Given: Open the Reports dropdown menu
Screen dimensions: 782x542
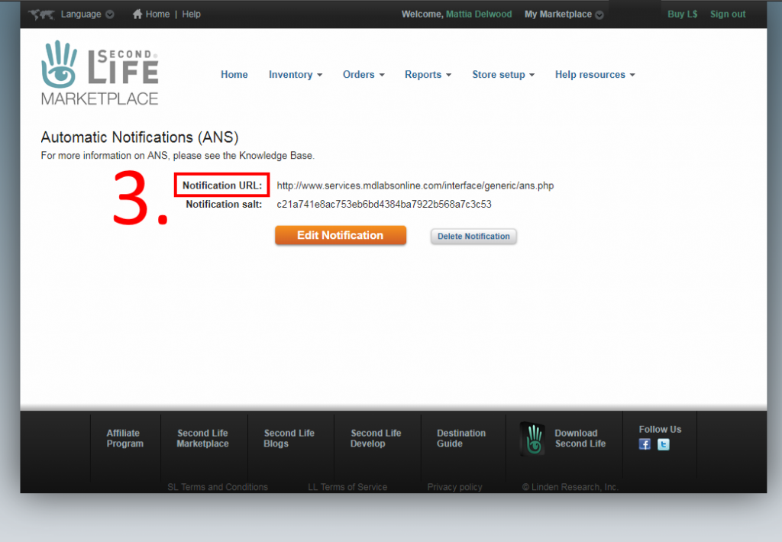Looking at the screenshot, I should click(x=428, y=75).
